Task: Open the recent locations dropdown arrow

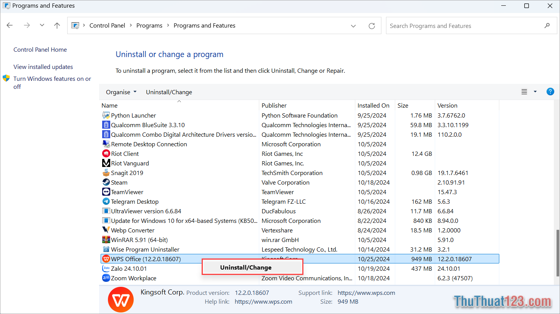Action: [42, 25]
